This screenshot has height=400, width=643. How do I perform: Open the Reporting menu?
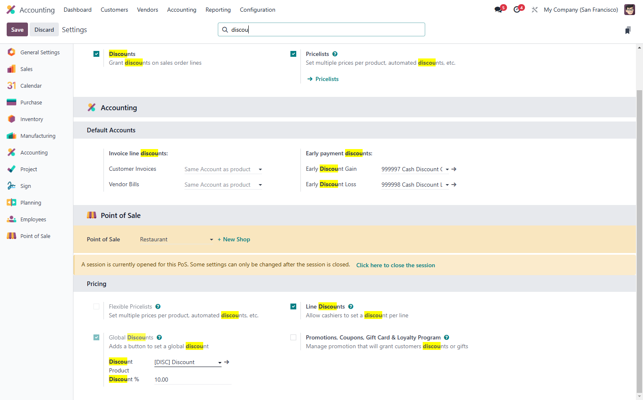[218, 10]
